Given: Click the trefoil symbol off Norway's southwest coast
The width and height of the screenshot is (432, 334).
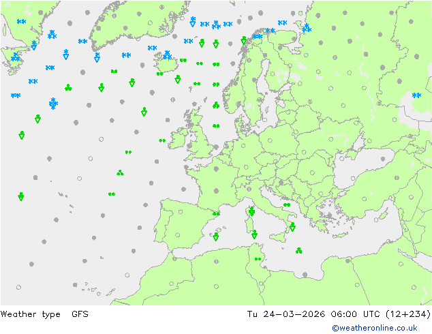Looking at the screenshot, I should click(216, 105).
